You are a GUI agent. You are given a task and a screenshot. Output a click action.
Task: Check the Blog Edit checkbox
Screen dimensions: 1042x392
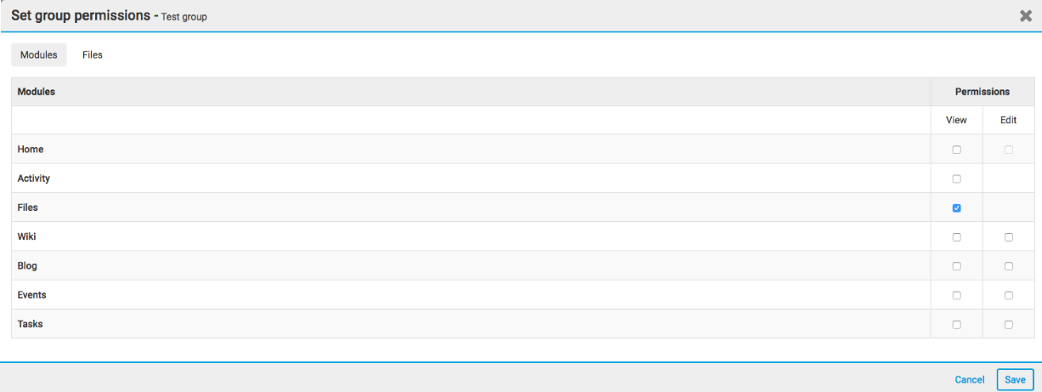1009,266
